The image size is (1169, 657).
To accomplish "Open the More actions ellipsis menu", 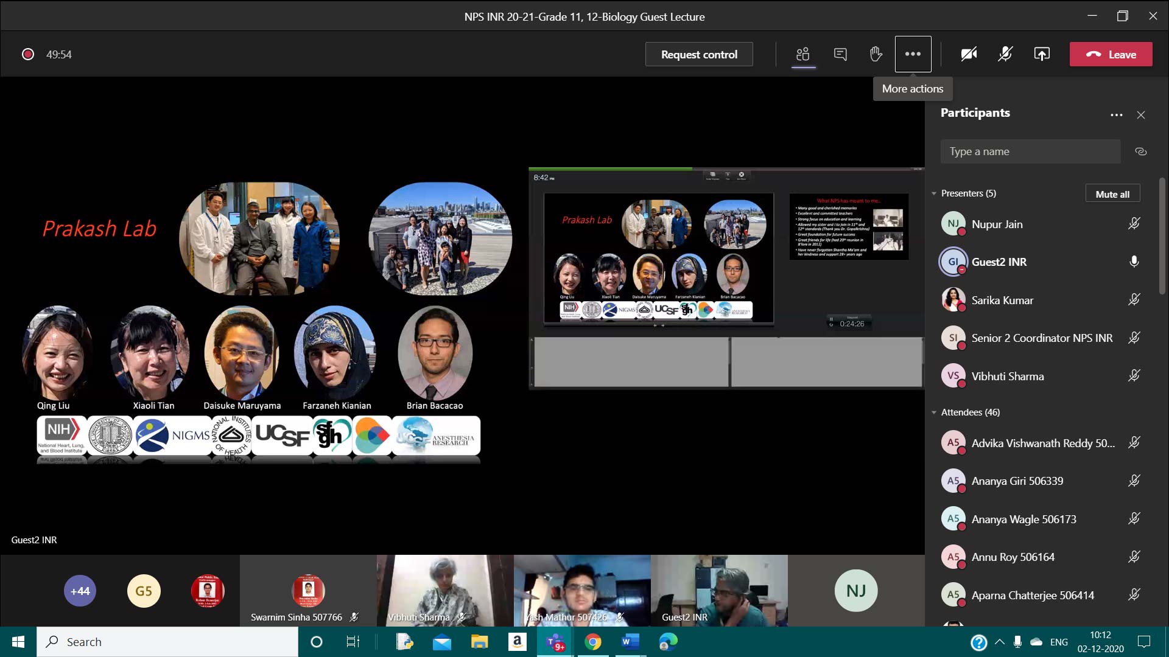I will (x=913, y=54).
